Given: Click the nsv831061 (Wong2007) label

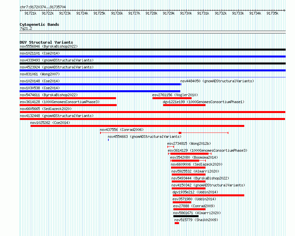Looking at the screenshot, I should pos(40,74).
